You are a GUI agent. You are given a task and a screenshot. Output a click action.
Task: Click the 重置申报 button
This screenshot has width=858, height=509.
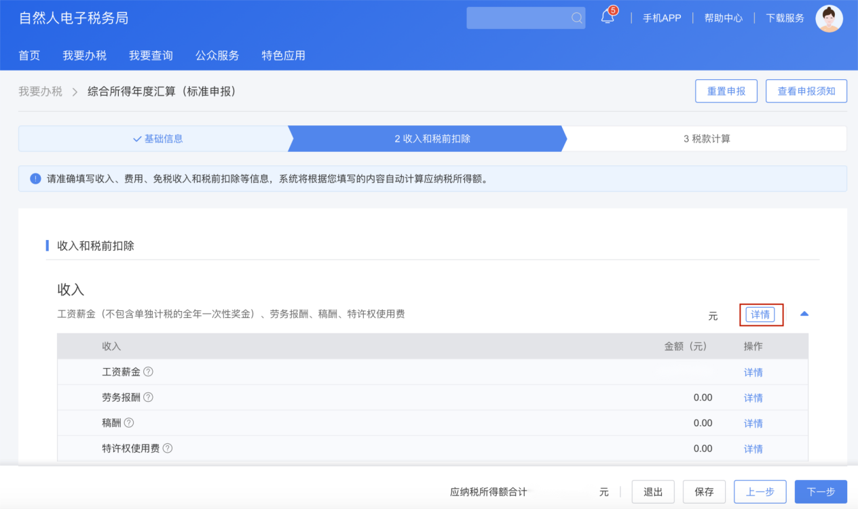(x=726, y=91)
